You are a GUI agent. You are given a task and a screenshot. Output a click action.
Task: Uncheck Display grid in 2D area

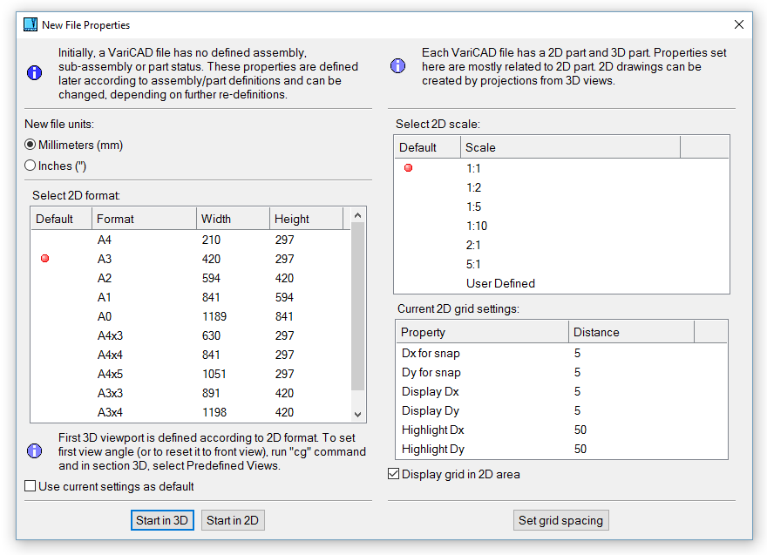click(x=394, y=474)
